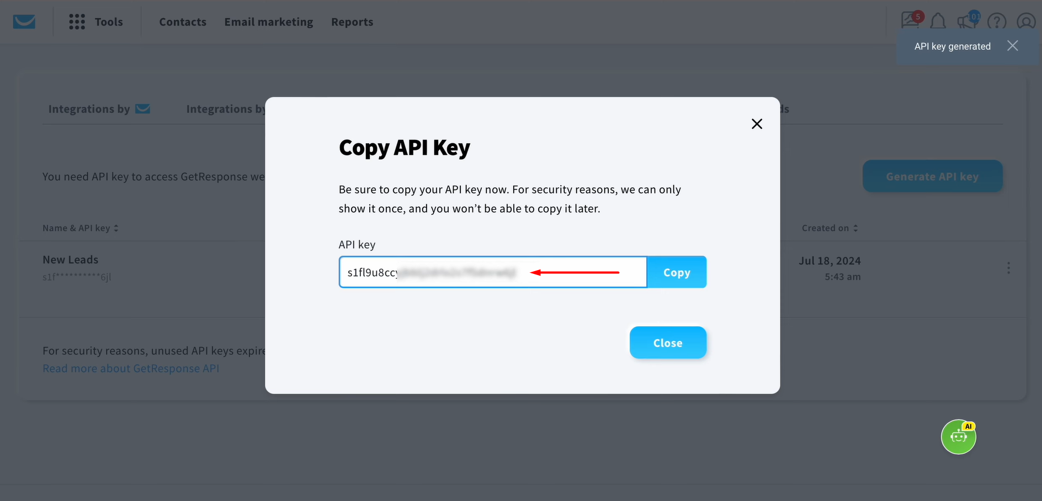The width and height of the screenshot is (1042, 501).
Task: Open the Email marketing menu
Action: point(268,21)
